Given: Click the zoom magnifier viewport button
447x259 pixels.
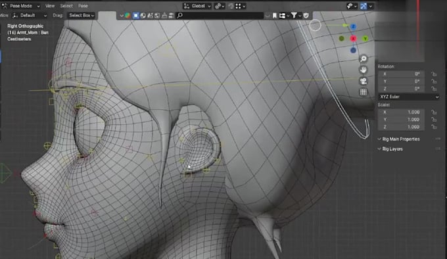Looking at the screenshot, I should (363, 59).
